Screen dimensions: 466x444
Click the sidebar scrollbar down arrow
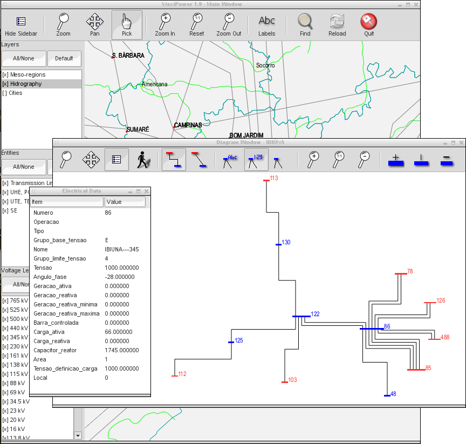click(78, 436)
